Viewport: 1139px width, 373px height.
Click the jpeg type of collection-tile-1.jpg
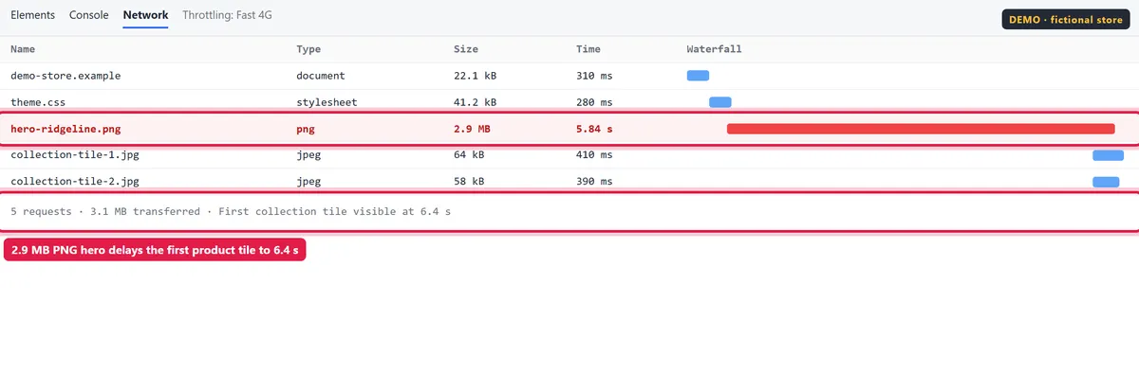(308, 154)
